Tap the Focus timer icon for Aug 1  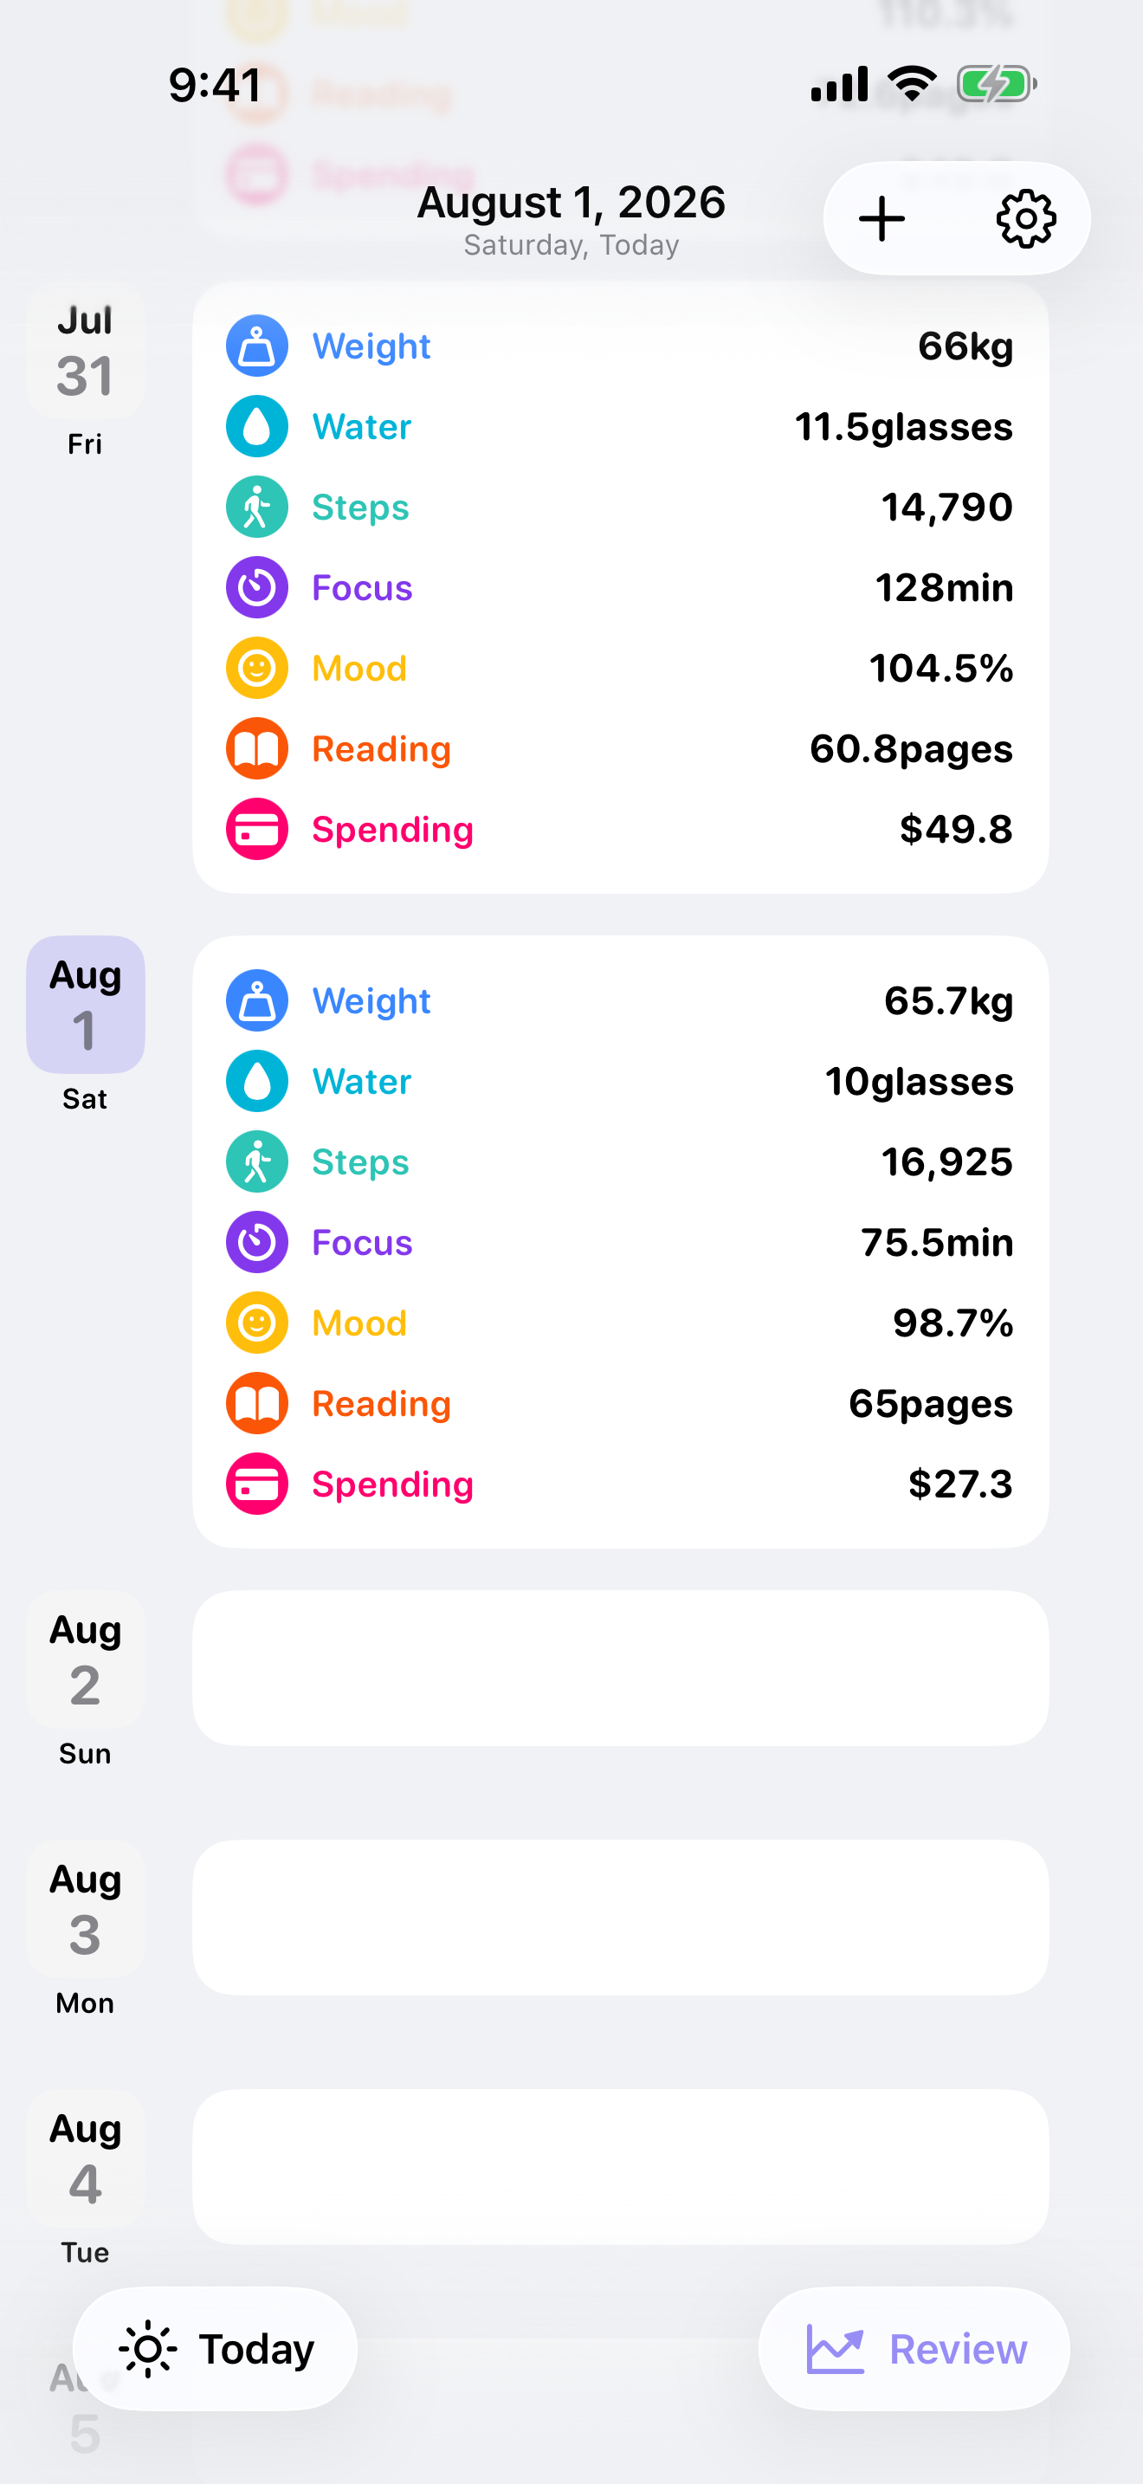coord(256,1242)
